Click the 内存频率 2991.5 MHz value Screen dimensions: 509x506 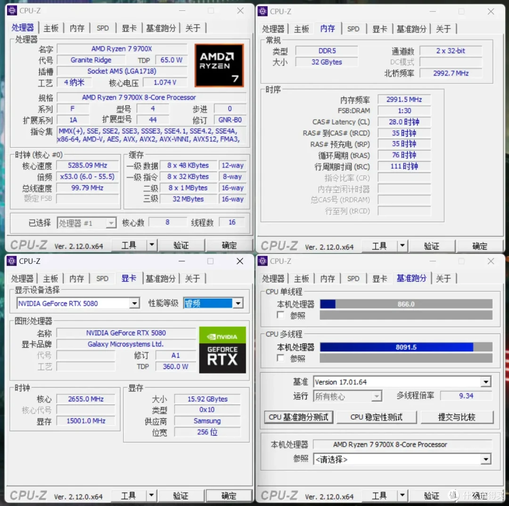point(404,99)
